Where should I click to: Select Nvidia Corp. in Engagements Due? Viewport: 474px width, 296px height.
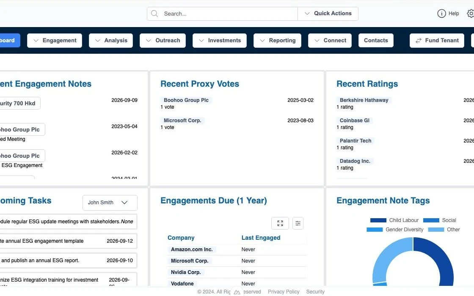pos(186,272)
